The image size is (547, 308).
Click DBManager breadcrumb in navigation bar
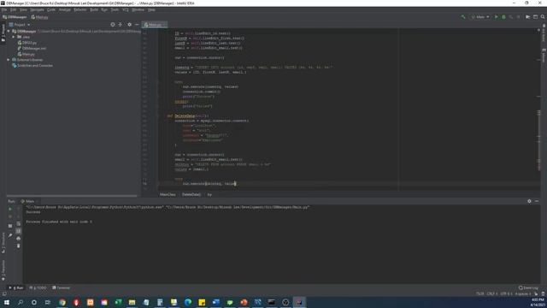(15, 17)
